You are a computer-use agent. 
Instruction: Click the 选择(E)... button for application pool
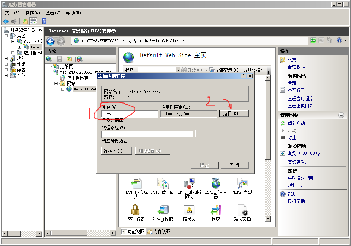tap(234, 113)
